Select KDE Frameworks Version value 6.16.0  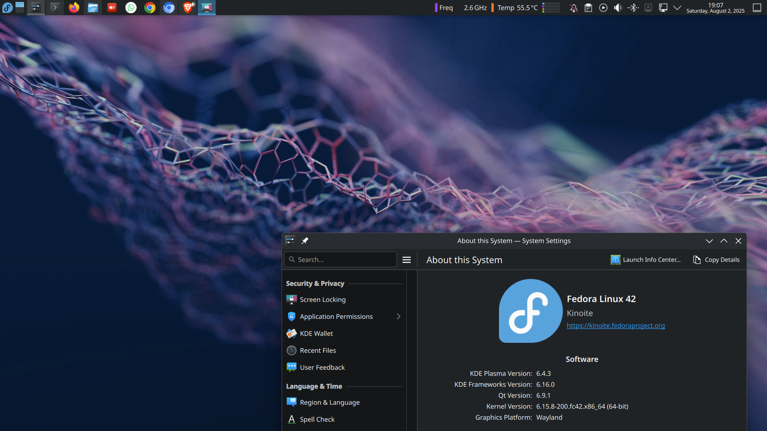[545, 384]
